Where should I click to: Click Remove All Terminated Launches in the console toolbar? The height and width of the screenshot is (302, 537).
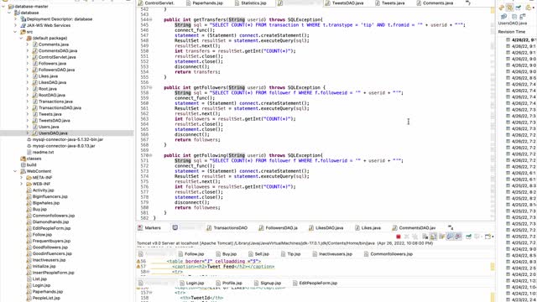click(x=414, y=237)
